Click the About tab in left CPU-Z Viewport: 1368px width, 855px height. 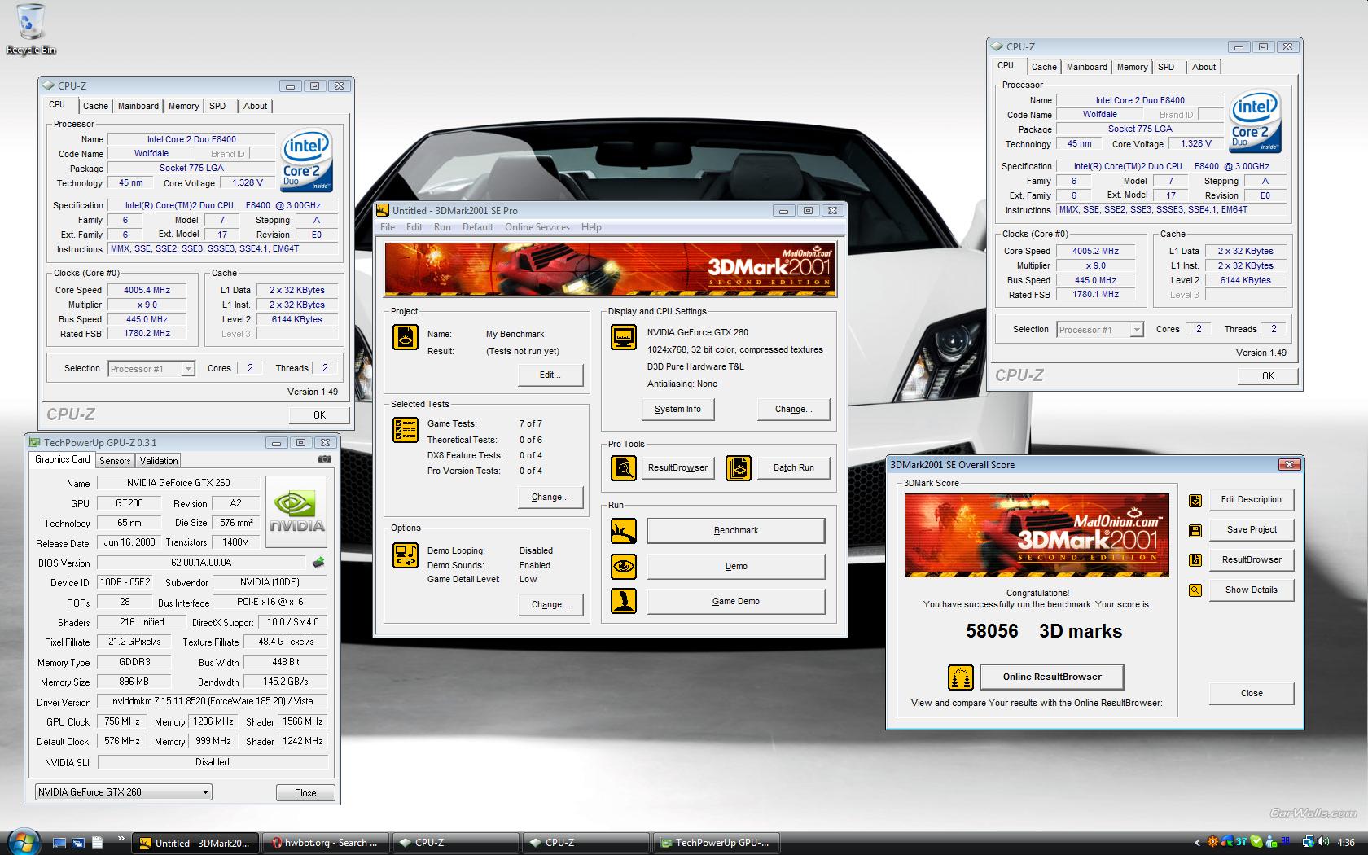255,106
